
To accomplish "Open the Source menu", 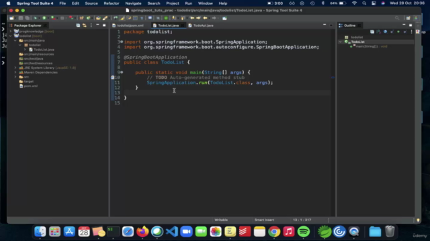I will point(91,3).
